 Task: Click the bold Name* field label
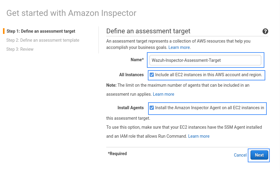point(137,60)
